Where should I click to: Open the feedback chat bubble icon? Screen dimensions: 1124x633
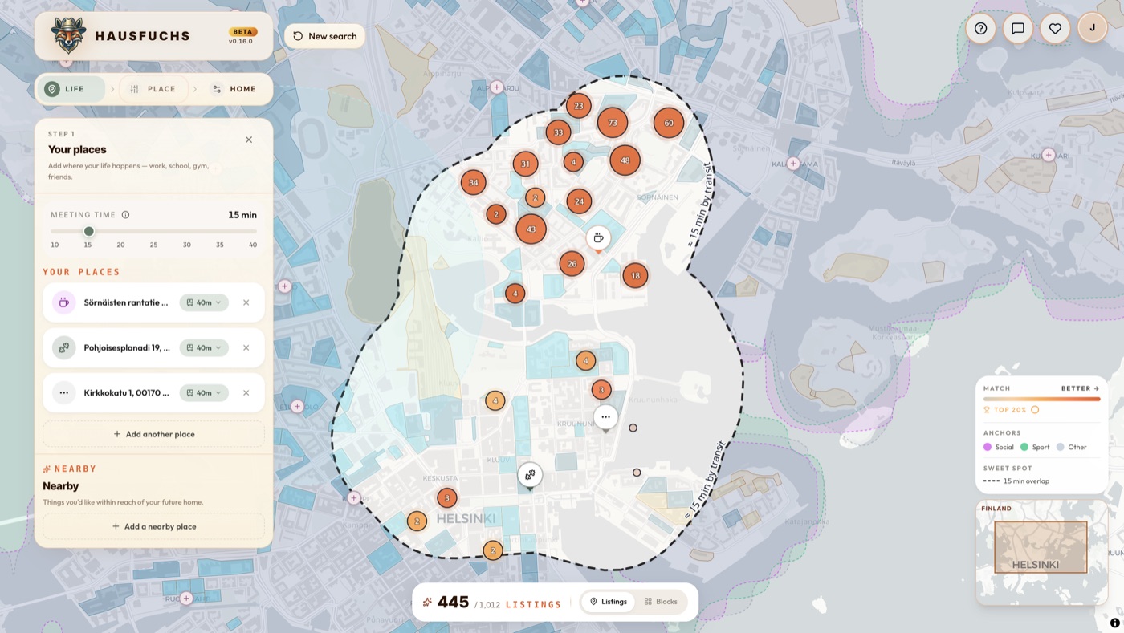pyautogui.click(x=1018, y=28)
